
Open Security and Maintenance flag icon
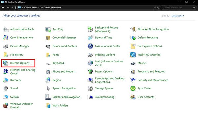click(x=133, y=80)
